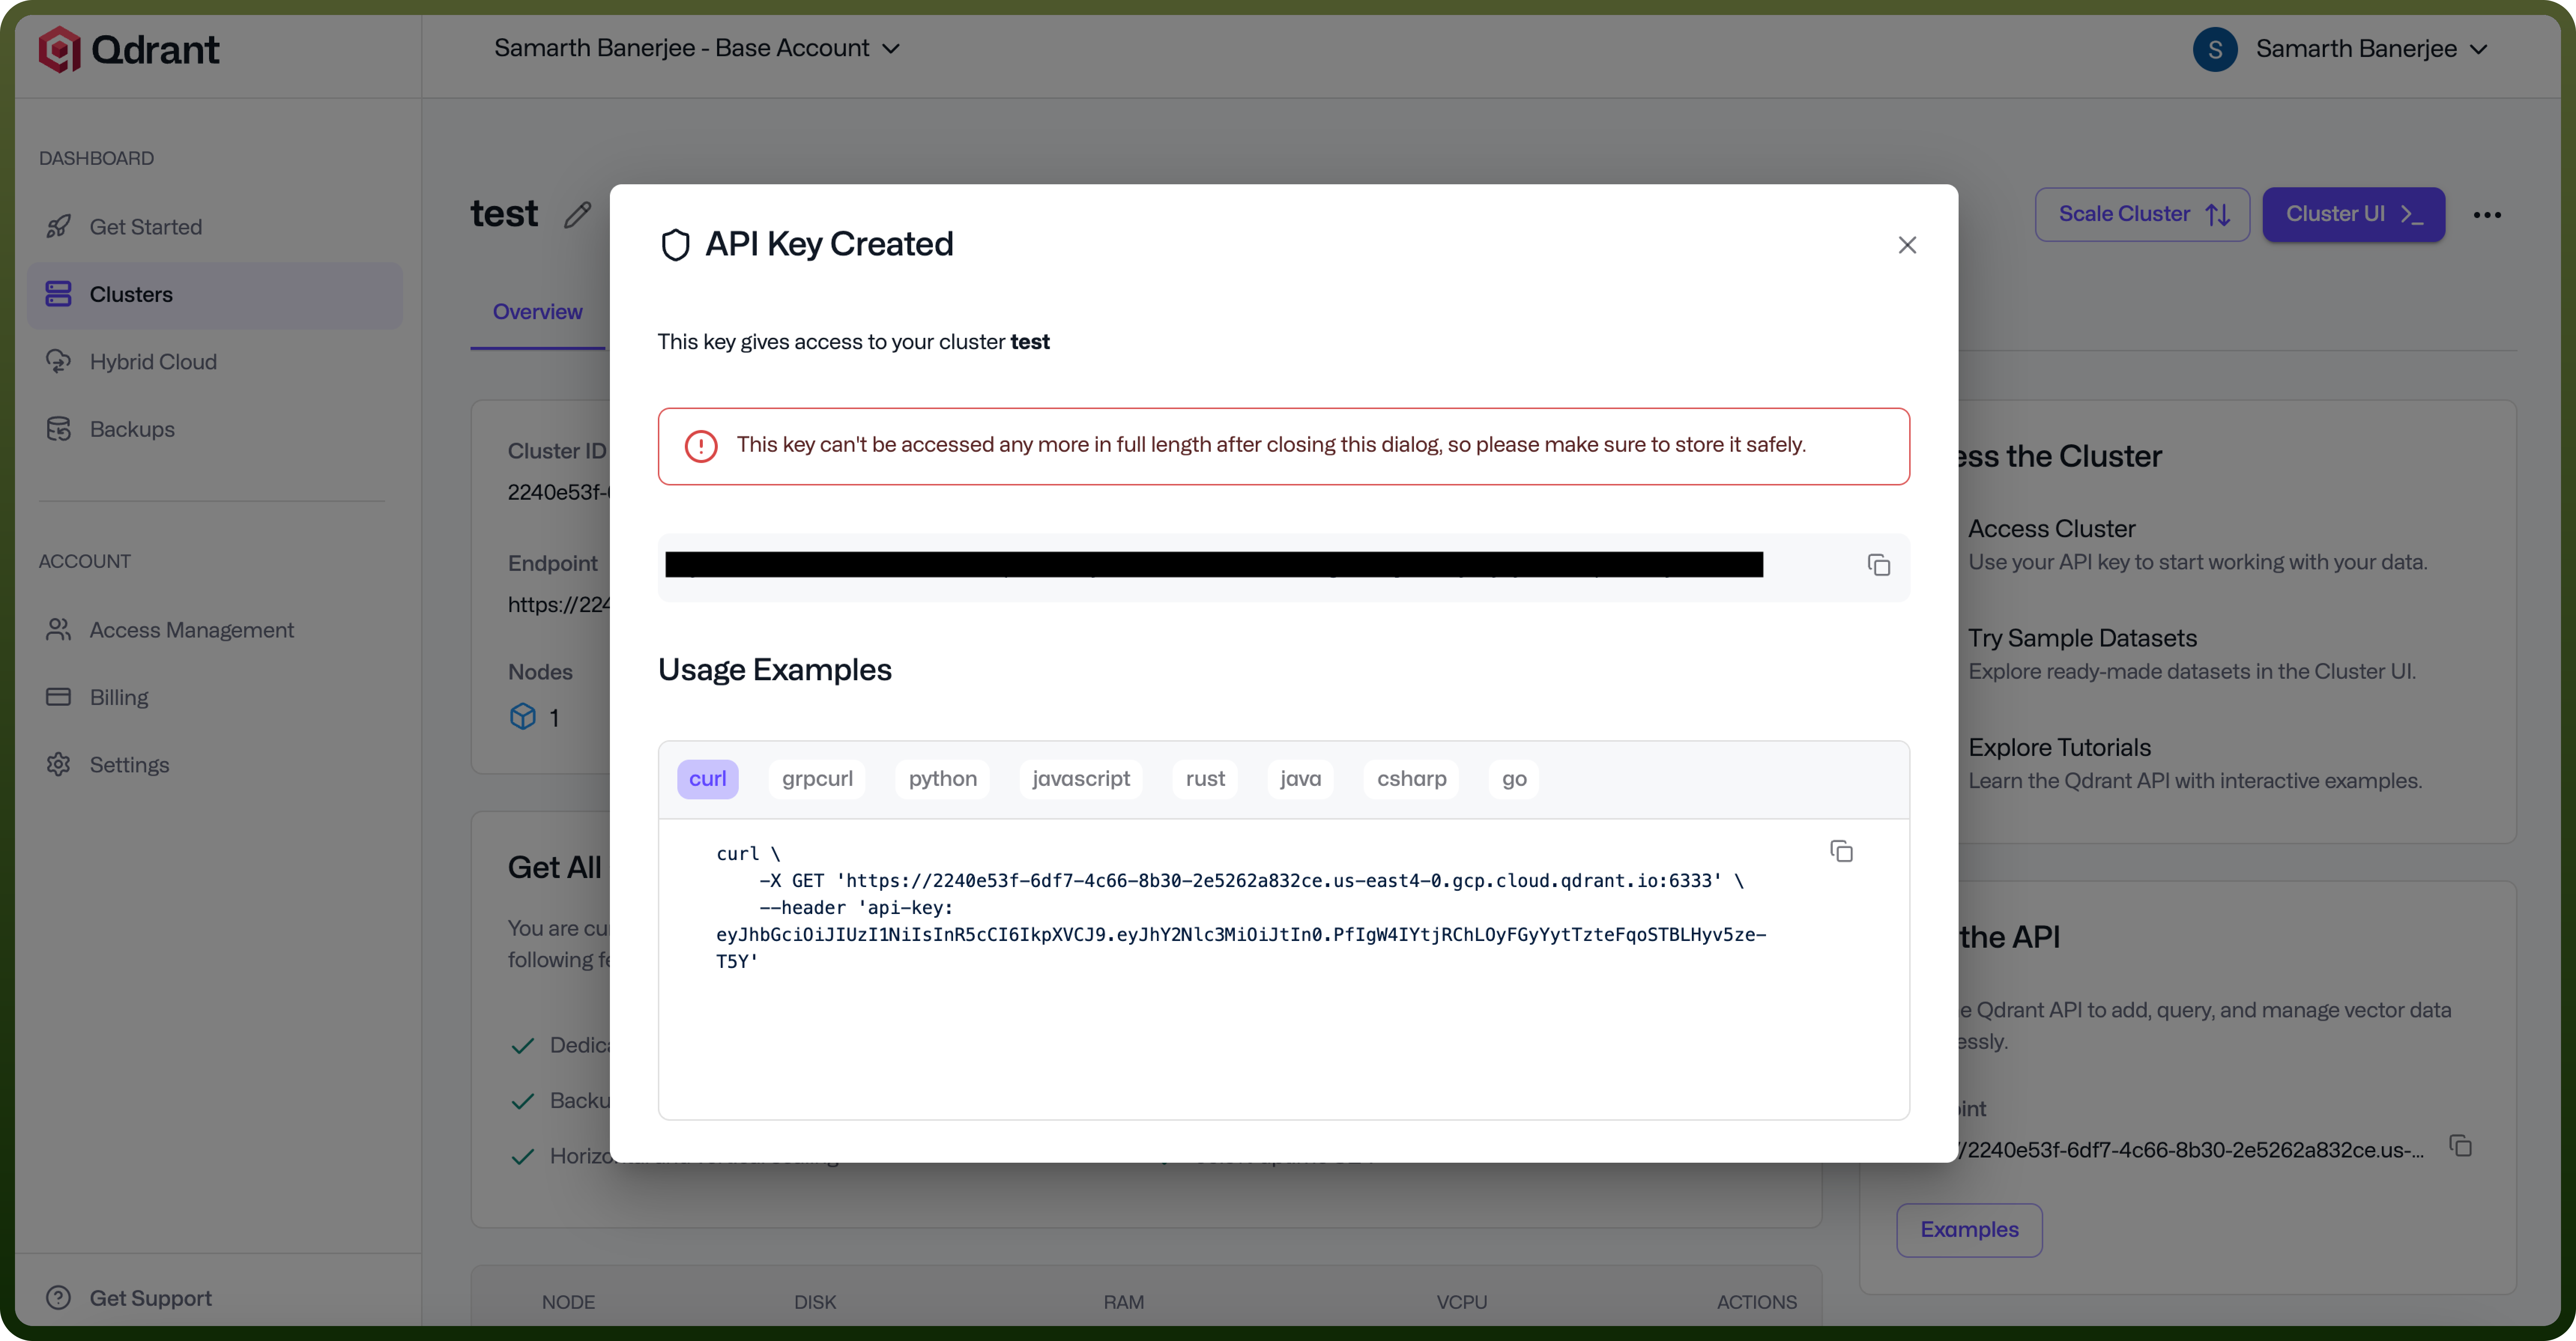The height and width of the screenshot is (1341, 2576).
Task: Click the node cube icon
Action: pyautogui.click(x=523, y=716)
